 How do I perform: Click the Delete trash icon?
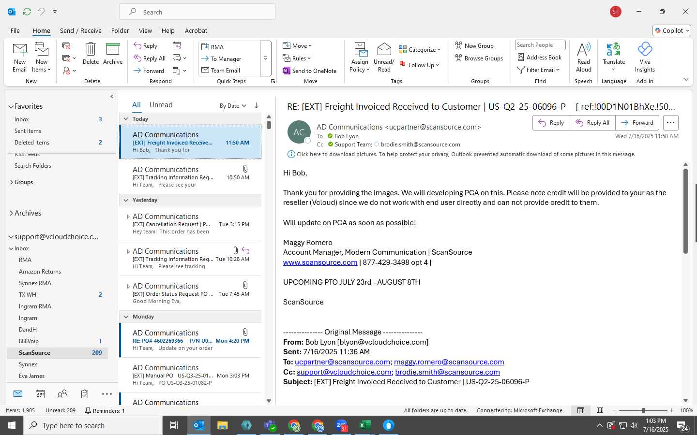91,53
